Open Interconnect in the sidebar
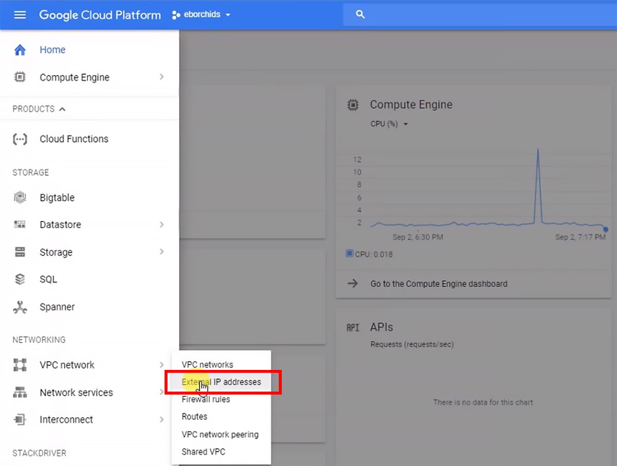The height and width of the screenshot is (466, 617). [66, 420]
